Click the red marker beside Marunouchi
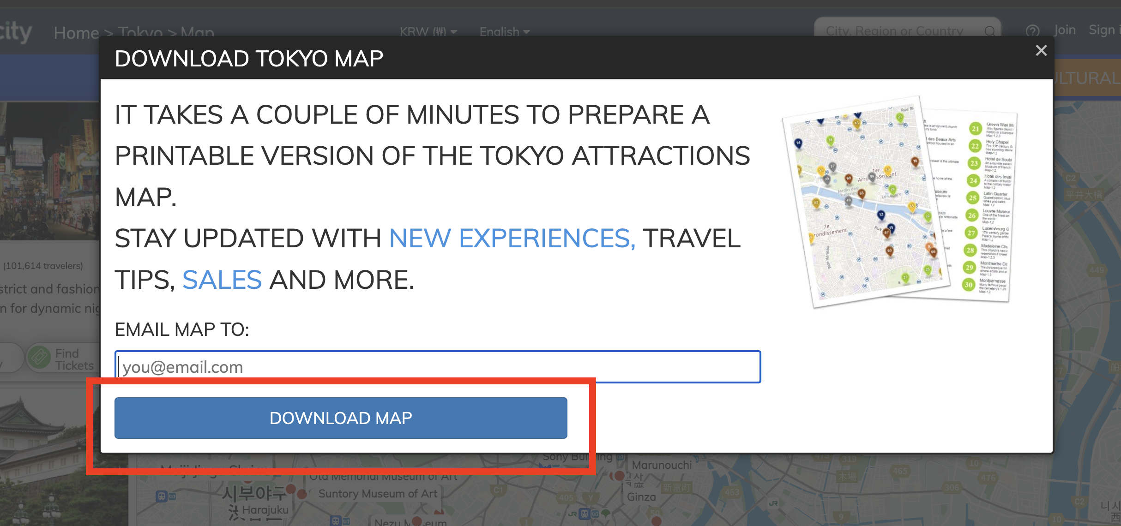The width and height of the screenshot is (1121, 526). (x=620, y=475)
